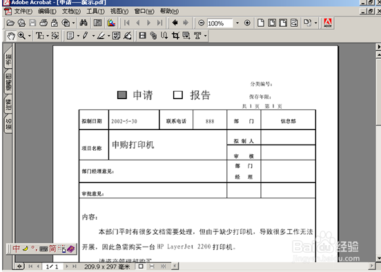The image size is (381, 272).
Task: Select the Hand tool
Action: tap(11, 36)
